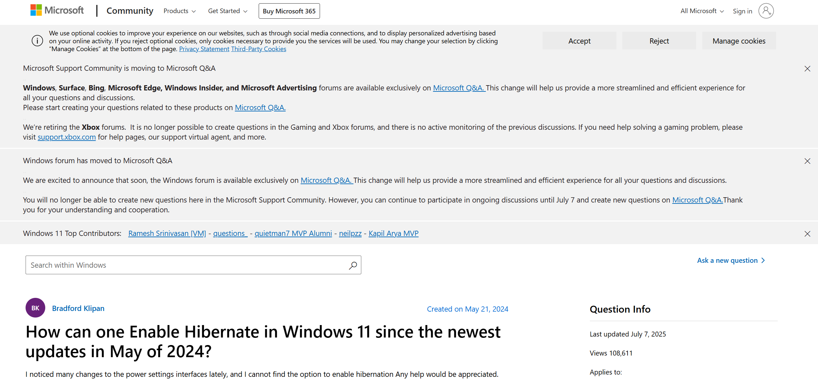Close the Windows 11 Top Contributors bar

point(807,234)
